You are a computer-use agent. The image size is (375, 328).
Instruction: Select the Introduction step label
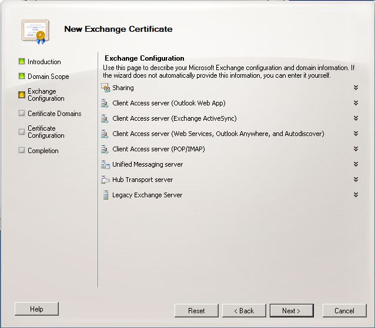44,62
